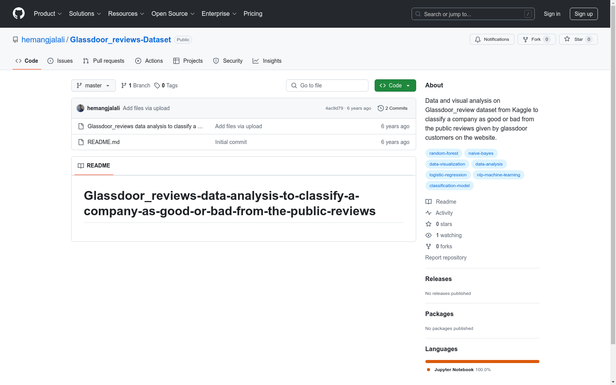Screen dimensions: 616x385
Task: Click the naive-bayes topic tag
Action: coord(481,153)
